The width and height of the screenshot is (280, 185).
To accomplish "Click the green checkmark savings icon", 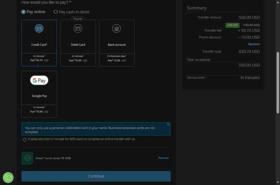I will coord(27,158).
